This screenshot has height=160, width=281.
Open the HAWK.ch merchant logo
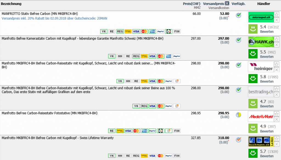[x=261, y=42]
